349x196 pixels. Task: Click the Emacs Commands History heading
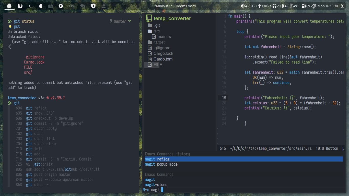tap(167, 154)
